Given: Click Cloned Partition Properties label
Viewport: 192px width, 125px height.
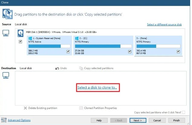Looking at the screenshot, I should point(100,108).
